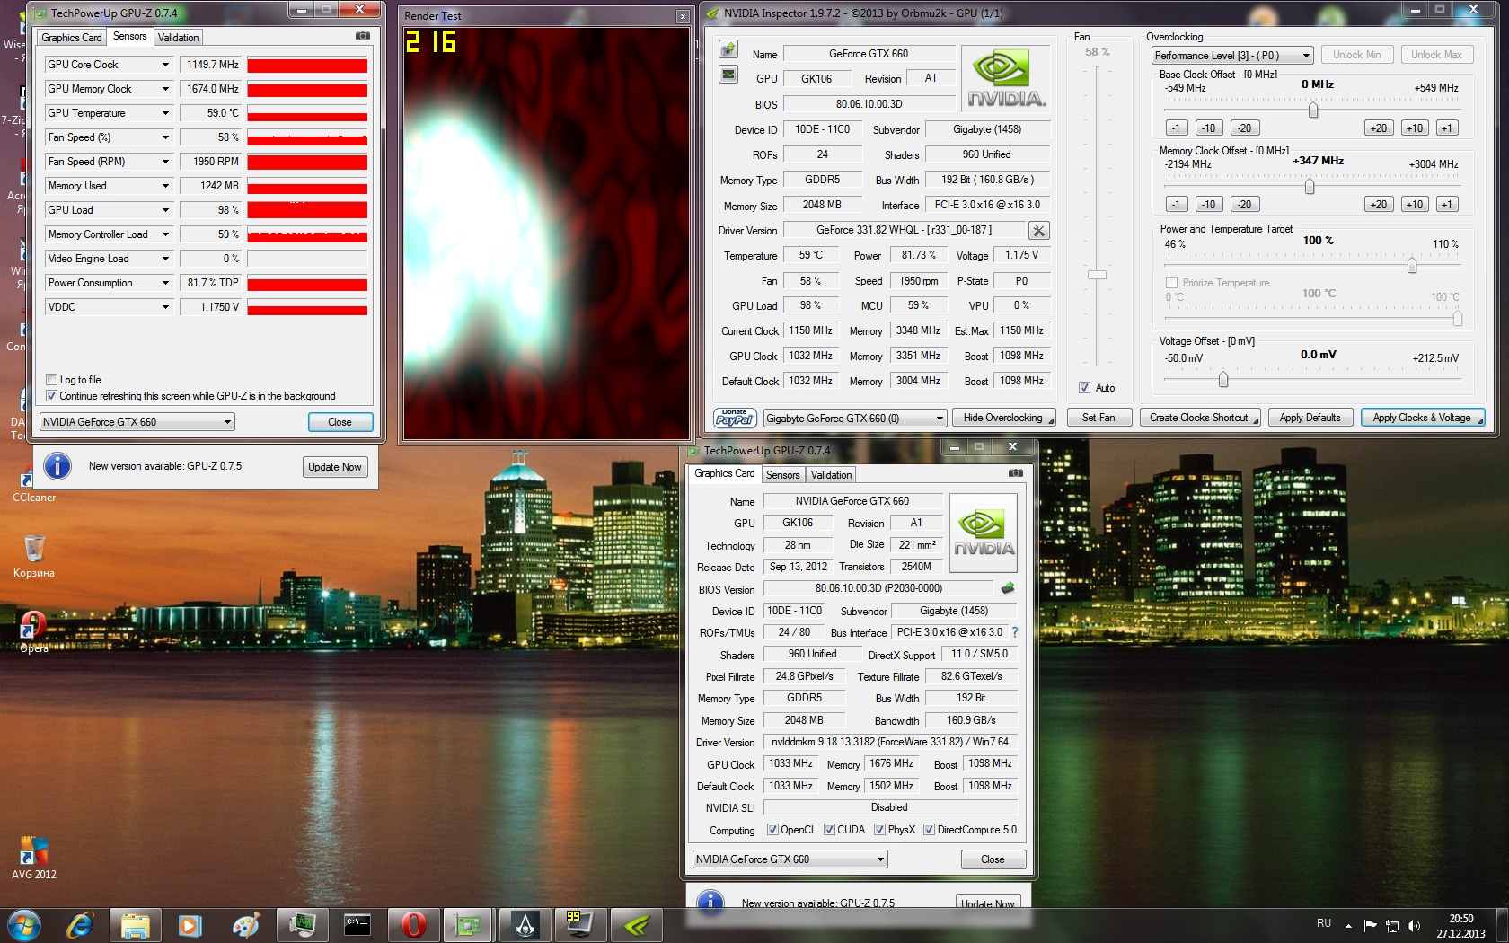The height and width of the screenshot is (943, 1509).
Task: Open the Command Prompt taskbar icon
Action: tap(357, 924)
